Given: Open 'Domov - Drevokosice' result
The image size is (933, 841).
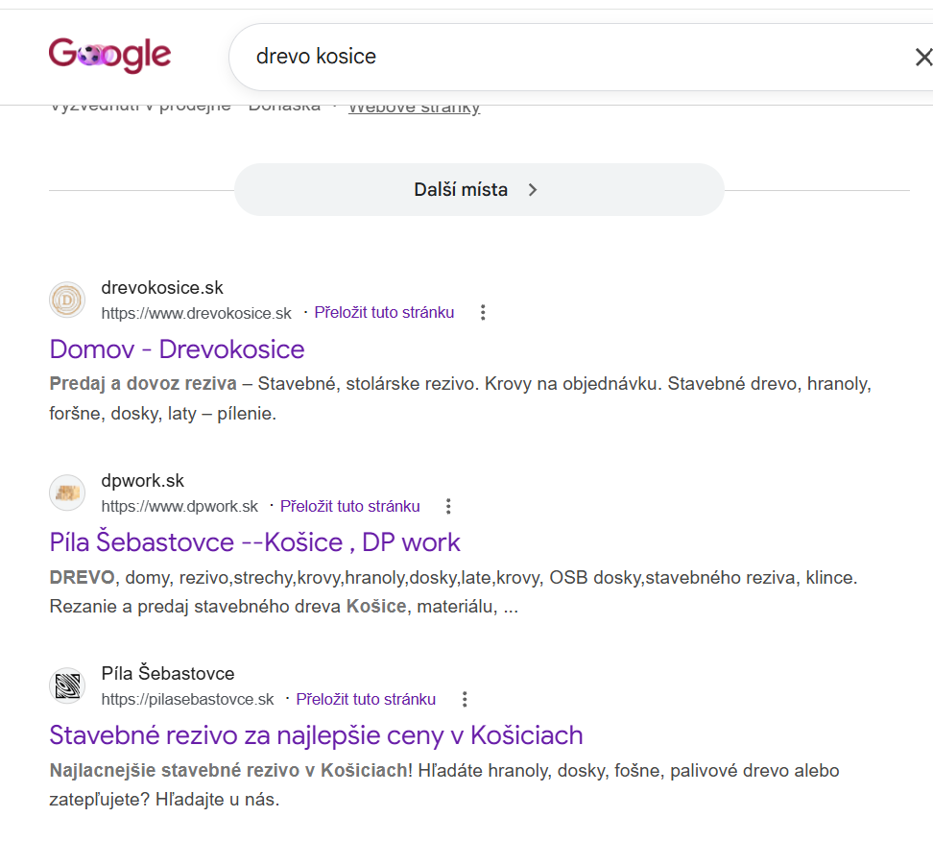Looking at the screenshot, I should click(177, 349).
